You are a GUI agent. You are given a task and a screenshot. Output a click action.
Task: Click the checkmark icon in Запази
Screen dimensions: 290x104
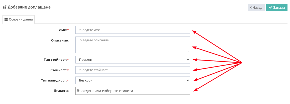[x=270, y=8]
